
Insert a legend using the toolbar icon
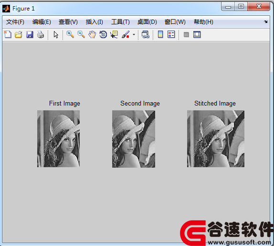(x=171, y=34)
